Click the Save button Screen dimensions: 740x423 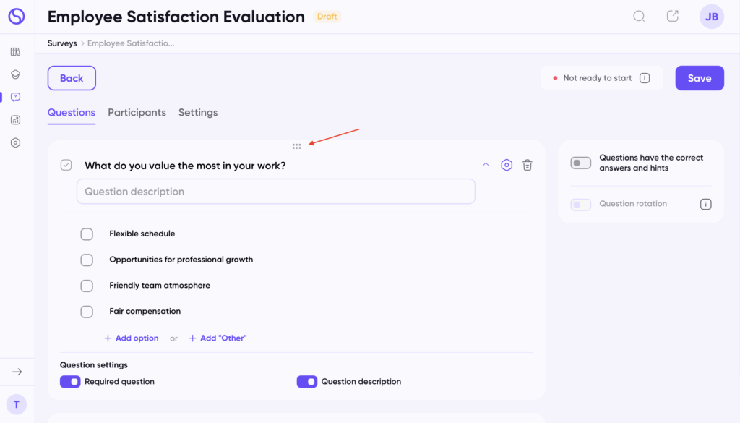(x=699, y=78)
